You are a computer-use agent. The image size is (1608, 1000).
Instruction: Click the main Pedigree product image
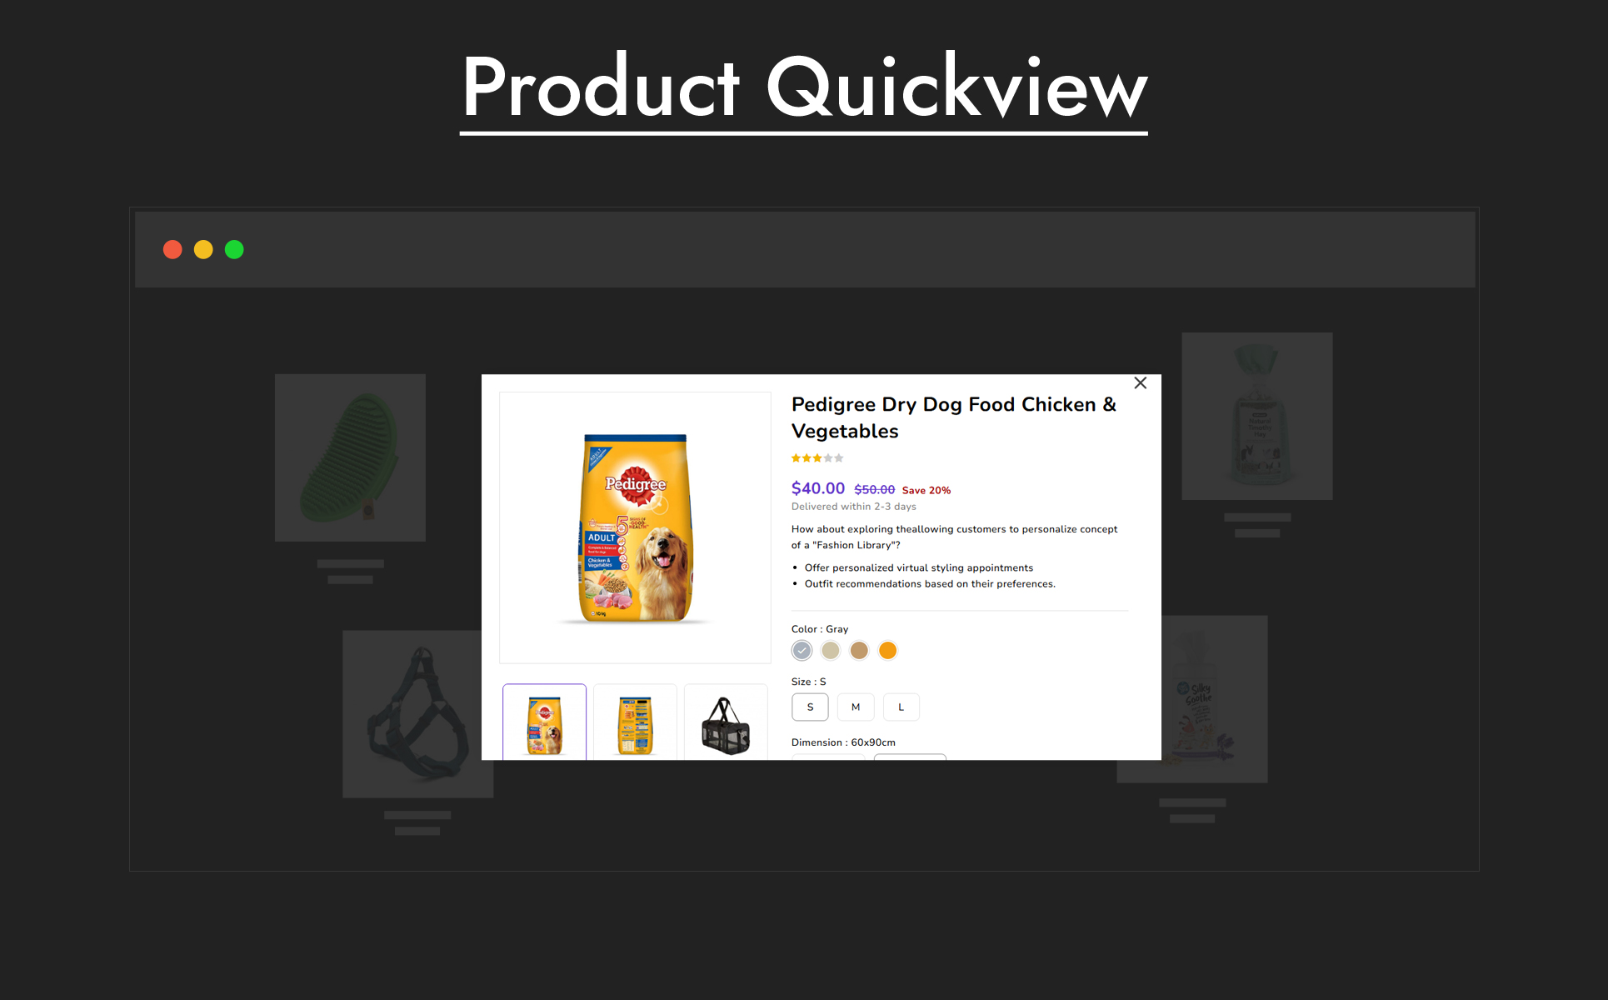[x=635, y=527]
